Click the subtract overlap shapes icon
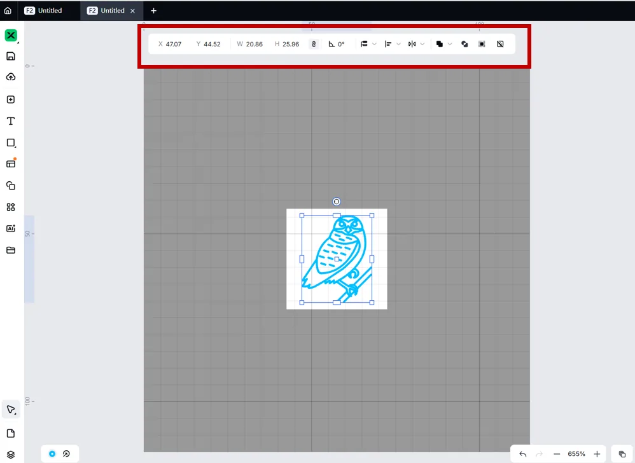The width and height of the screenshot is (635, 463). click(464, 44)
